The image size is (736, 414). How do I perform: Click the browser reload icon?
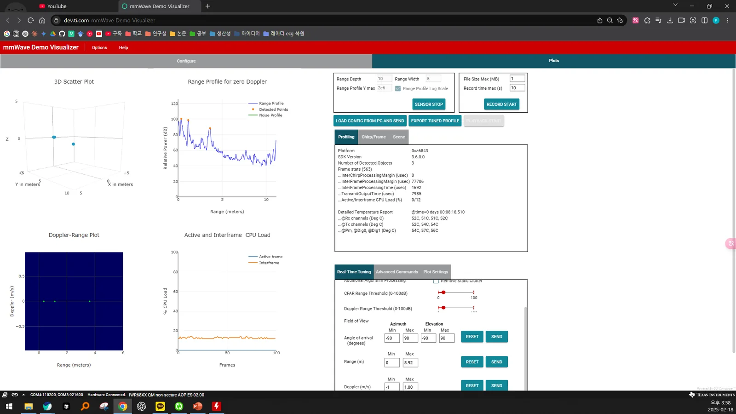coord(31,20)
